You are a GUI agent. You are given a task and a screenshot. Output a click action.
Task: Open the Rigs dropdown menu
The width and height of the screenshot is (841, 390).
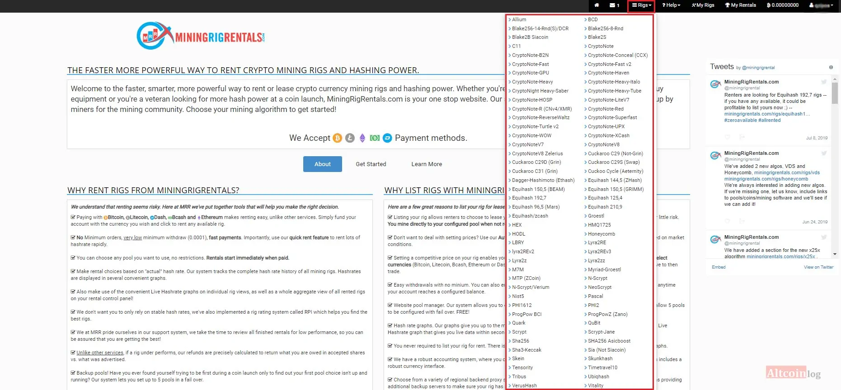(641, 5)
